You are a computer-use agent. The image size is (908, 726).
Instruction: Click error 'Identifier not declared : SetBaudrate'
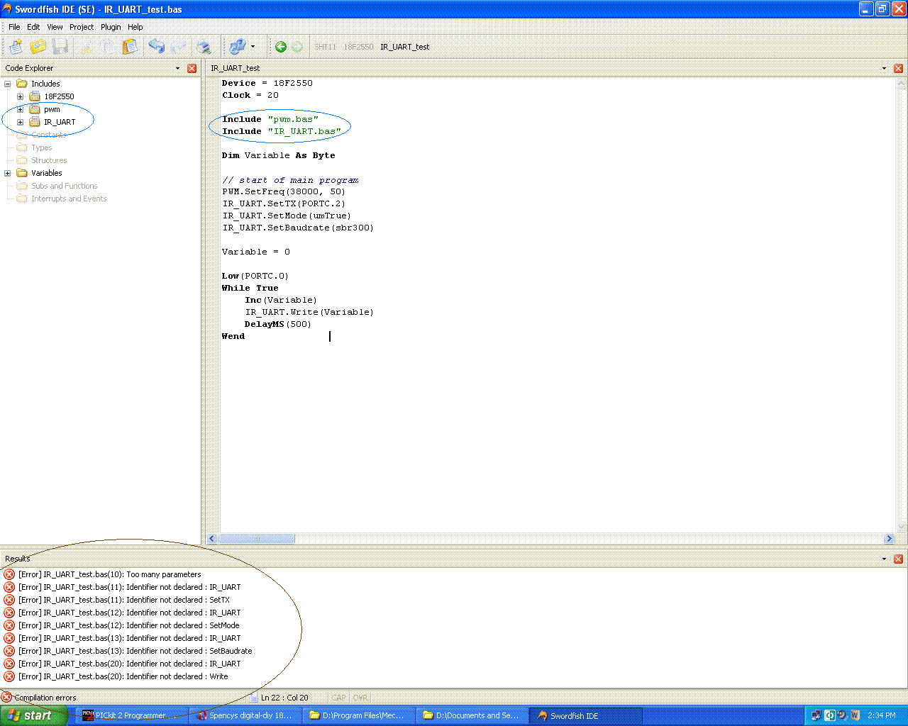pos(135,651)
